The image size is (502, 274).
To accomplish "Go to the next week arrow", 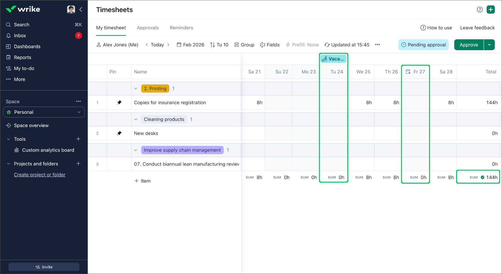I will point(168,45).
